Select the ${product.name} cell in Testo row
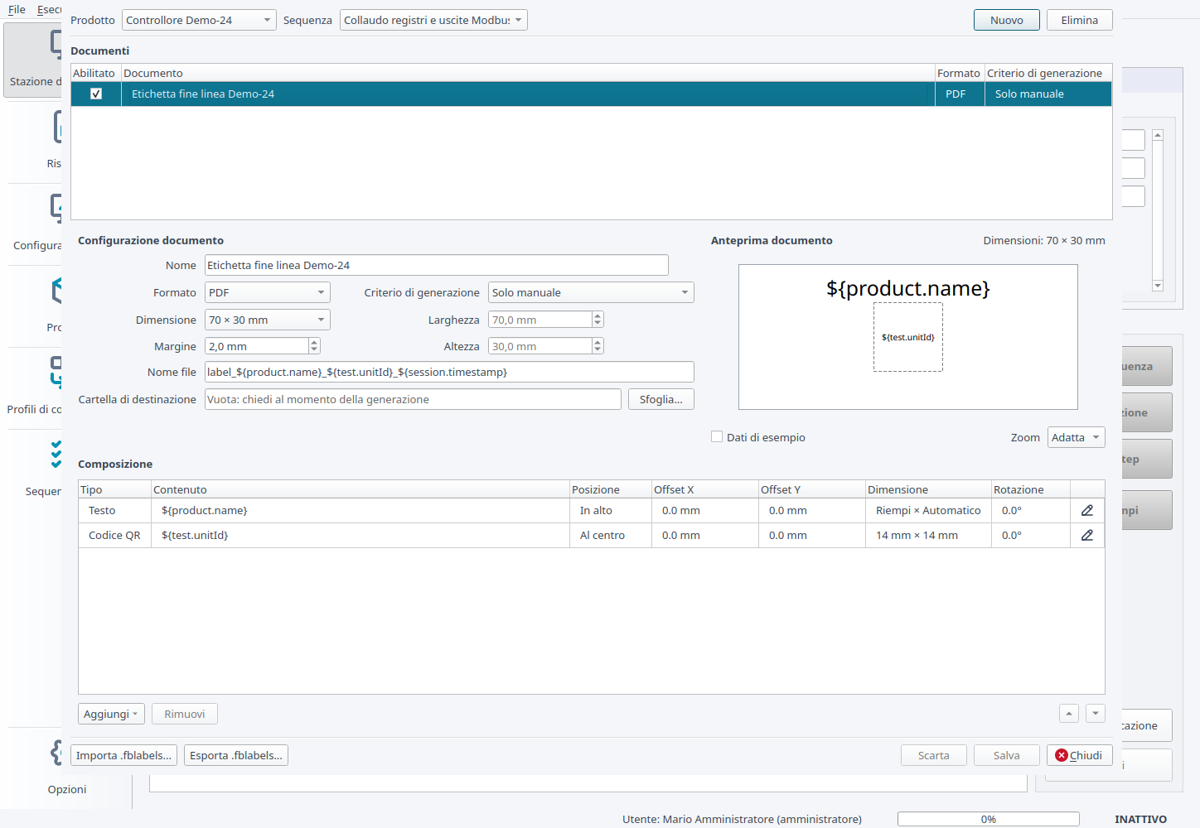Screen dimensions: 1200x828 pos(360,511)
